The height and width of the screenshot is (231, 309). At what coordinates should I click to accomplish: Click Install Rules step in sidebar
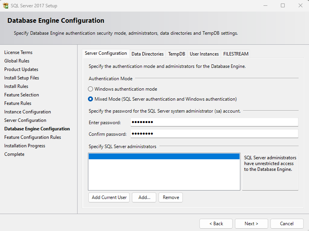point(16,86)
